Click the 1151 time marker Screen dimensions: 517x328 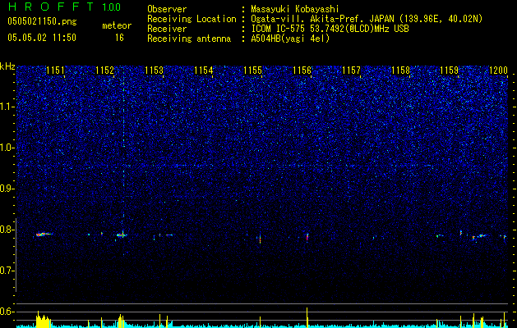55,71
